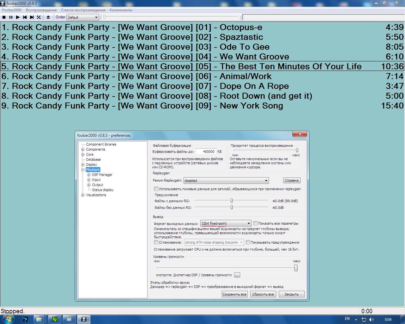
Task: Open the green TXT app on taskbar
Action: [55, 320]
